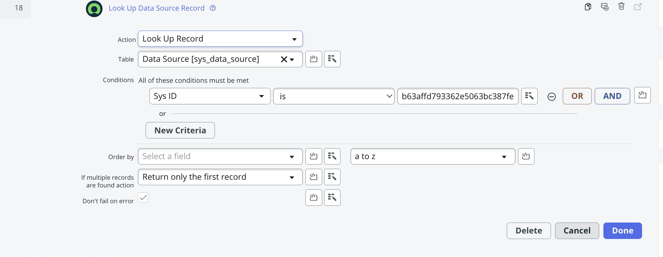Click the open in new window icon

[638, 7]
